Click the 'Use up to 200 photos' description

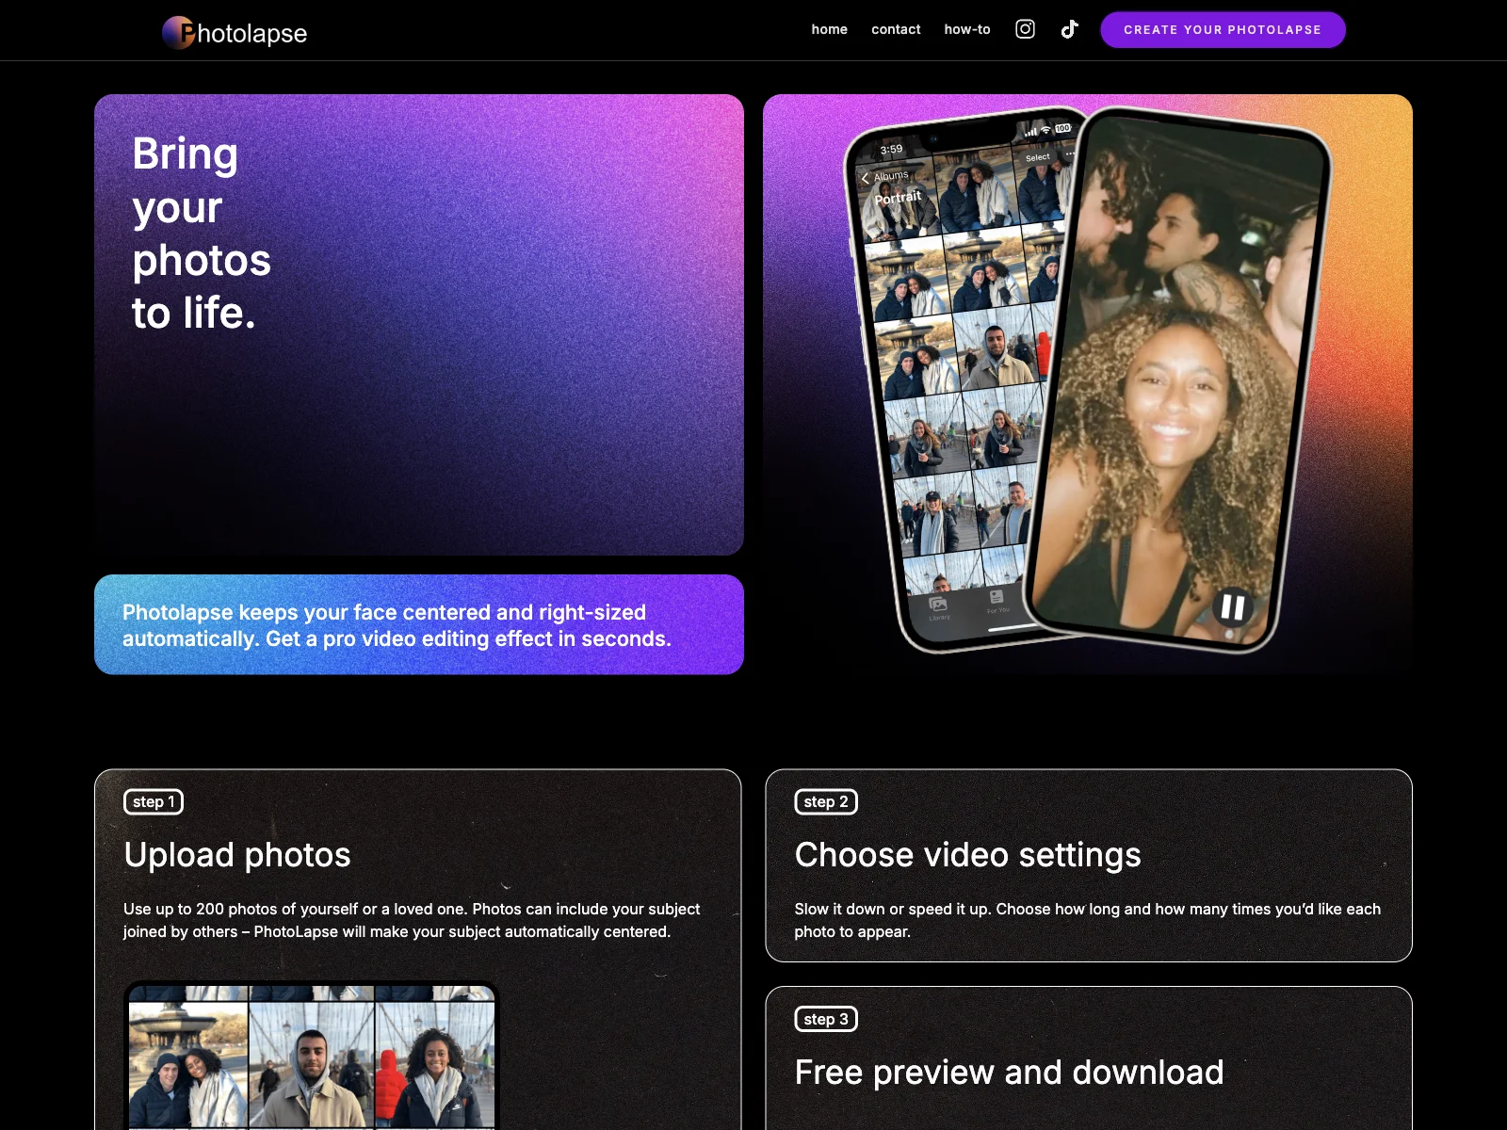(412, 920)
